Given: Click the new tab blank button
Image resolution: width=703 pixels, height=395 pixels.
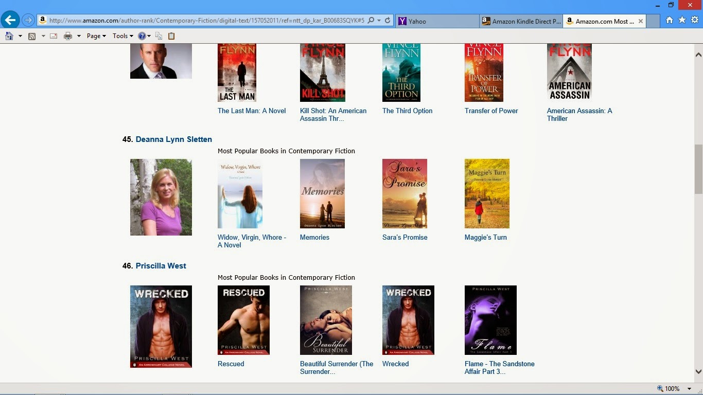Looking at the screenshot, I should 654,22.
